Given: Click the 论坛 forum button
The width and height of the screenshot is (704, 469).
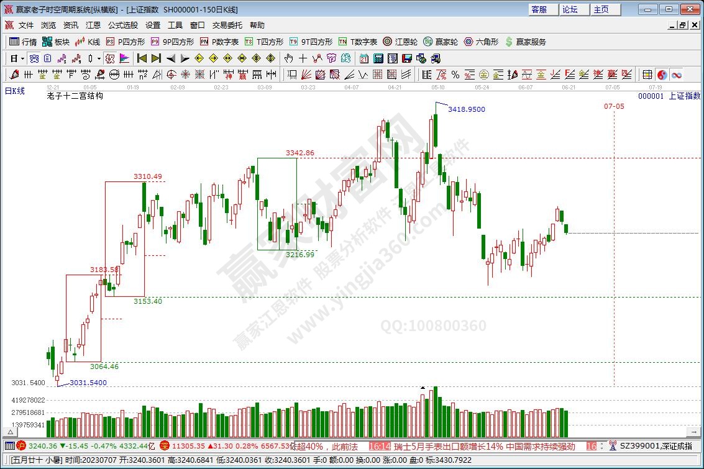Looking at the screenshot, I should pyautogui.click(x=570, y=9).
